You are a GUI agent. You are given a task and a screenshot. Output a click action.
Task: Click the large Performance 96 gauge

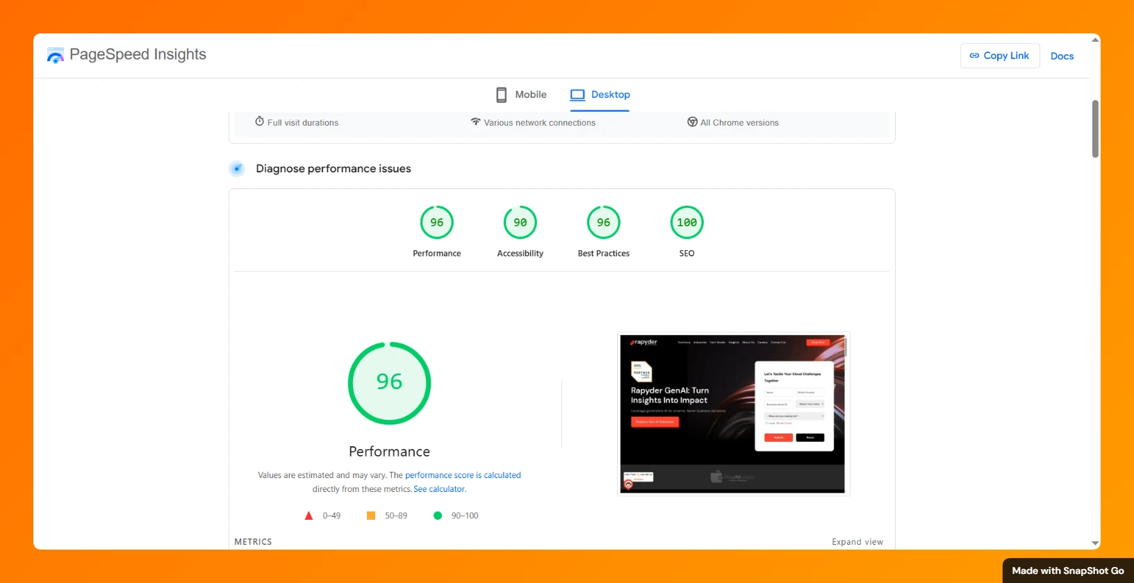pyautogui.click(x=389, y=383)
